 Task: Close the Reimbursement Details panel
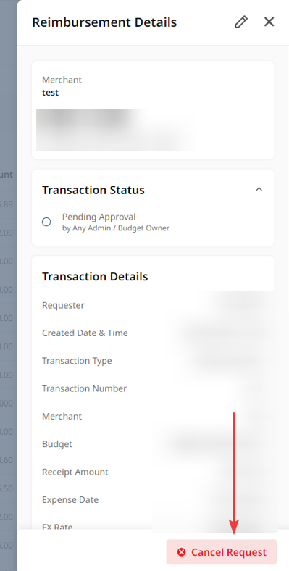(269, 22)
